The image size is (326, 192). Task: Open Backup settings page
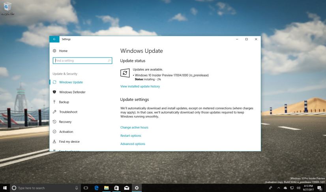pos(64,102)
